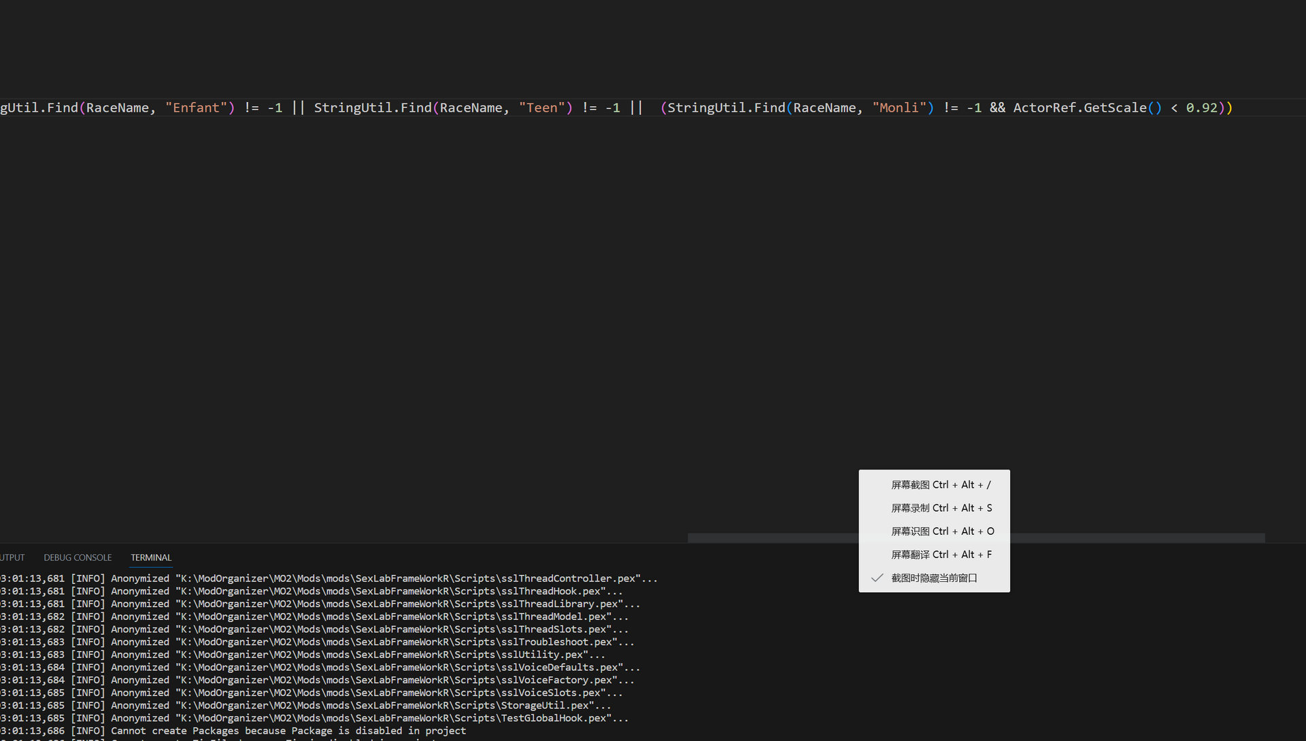The image size is (1306, 741).
Task: Click the editor horizontal scrollbar thumb
Action: [x=976, y=538]
